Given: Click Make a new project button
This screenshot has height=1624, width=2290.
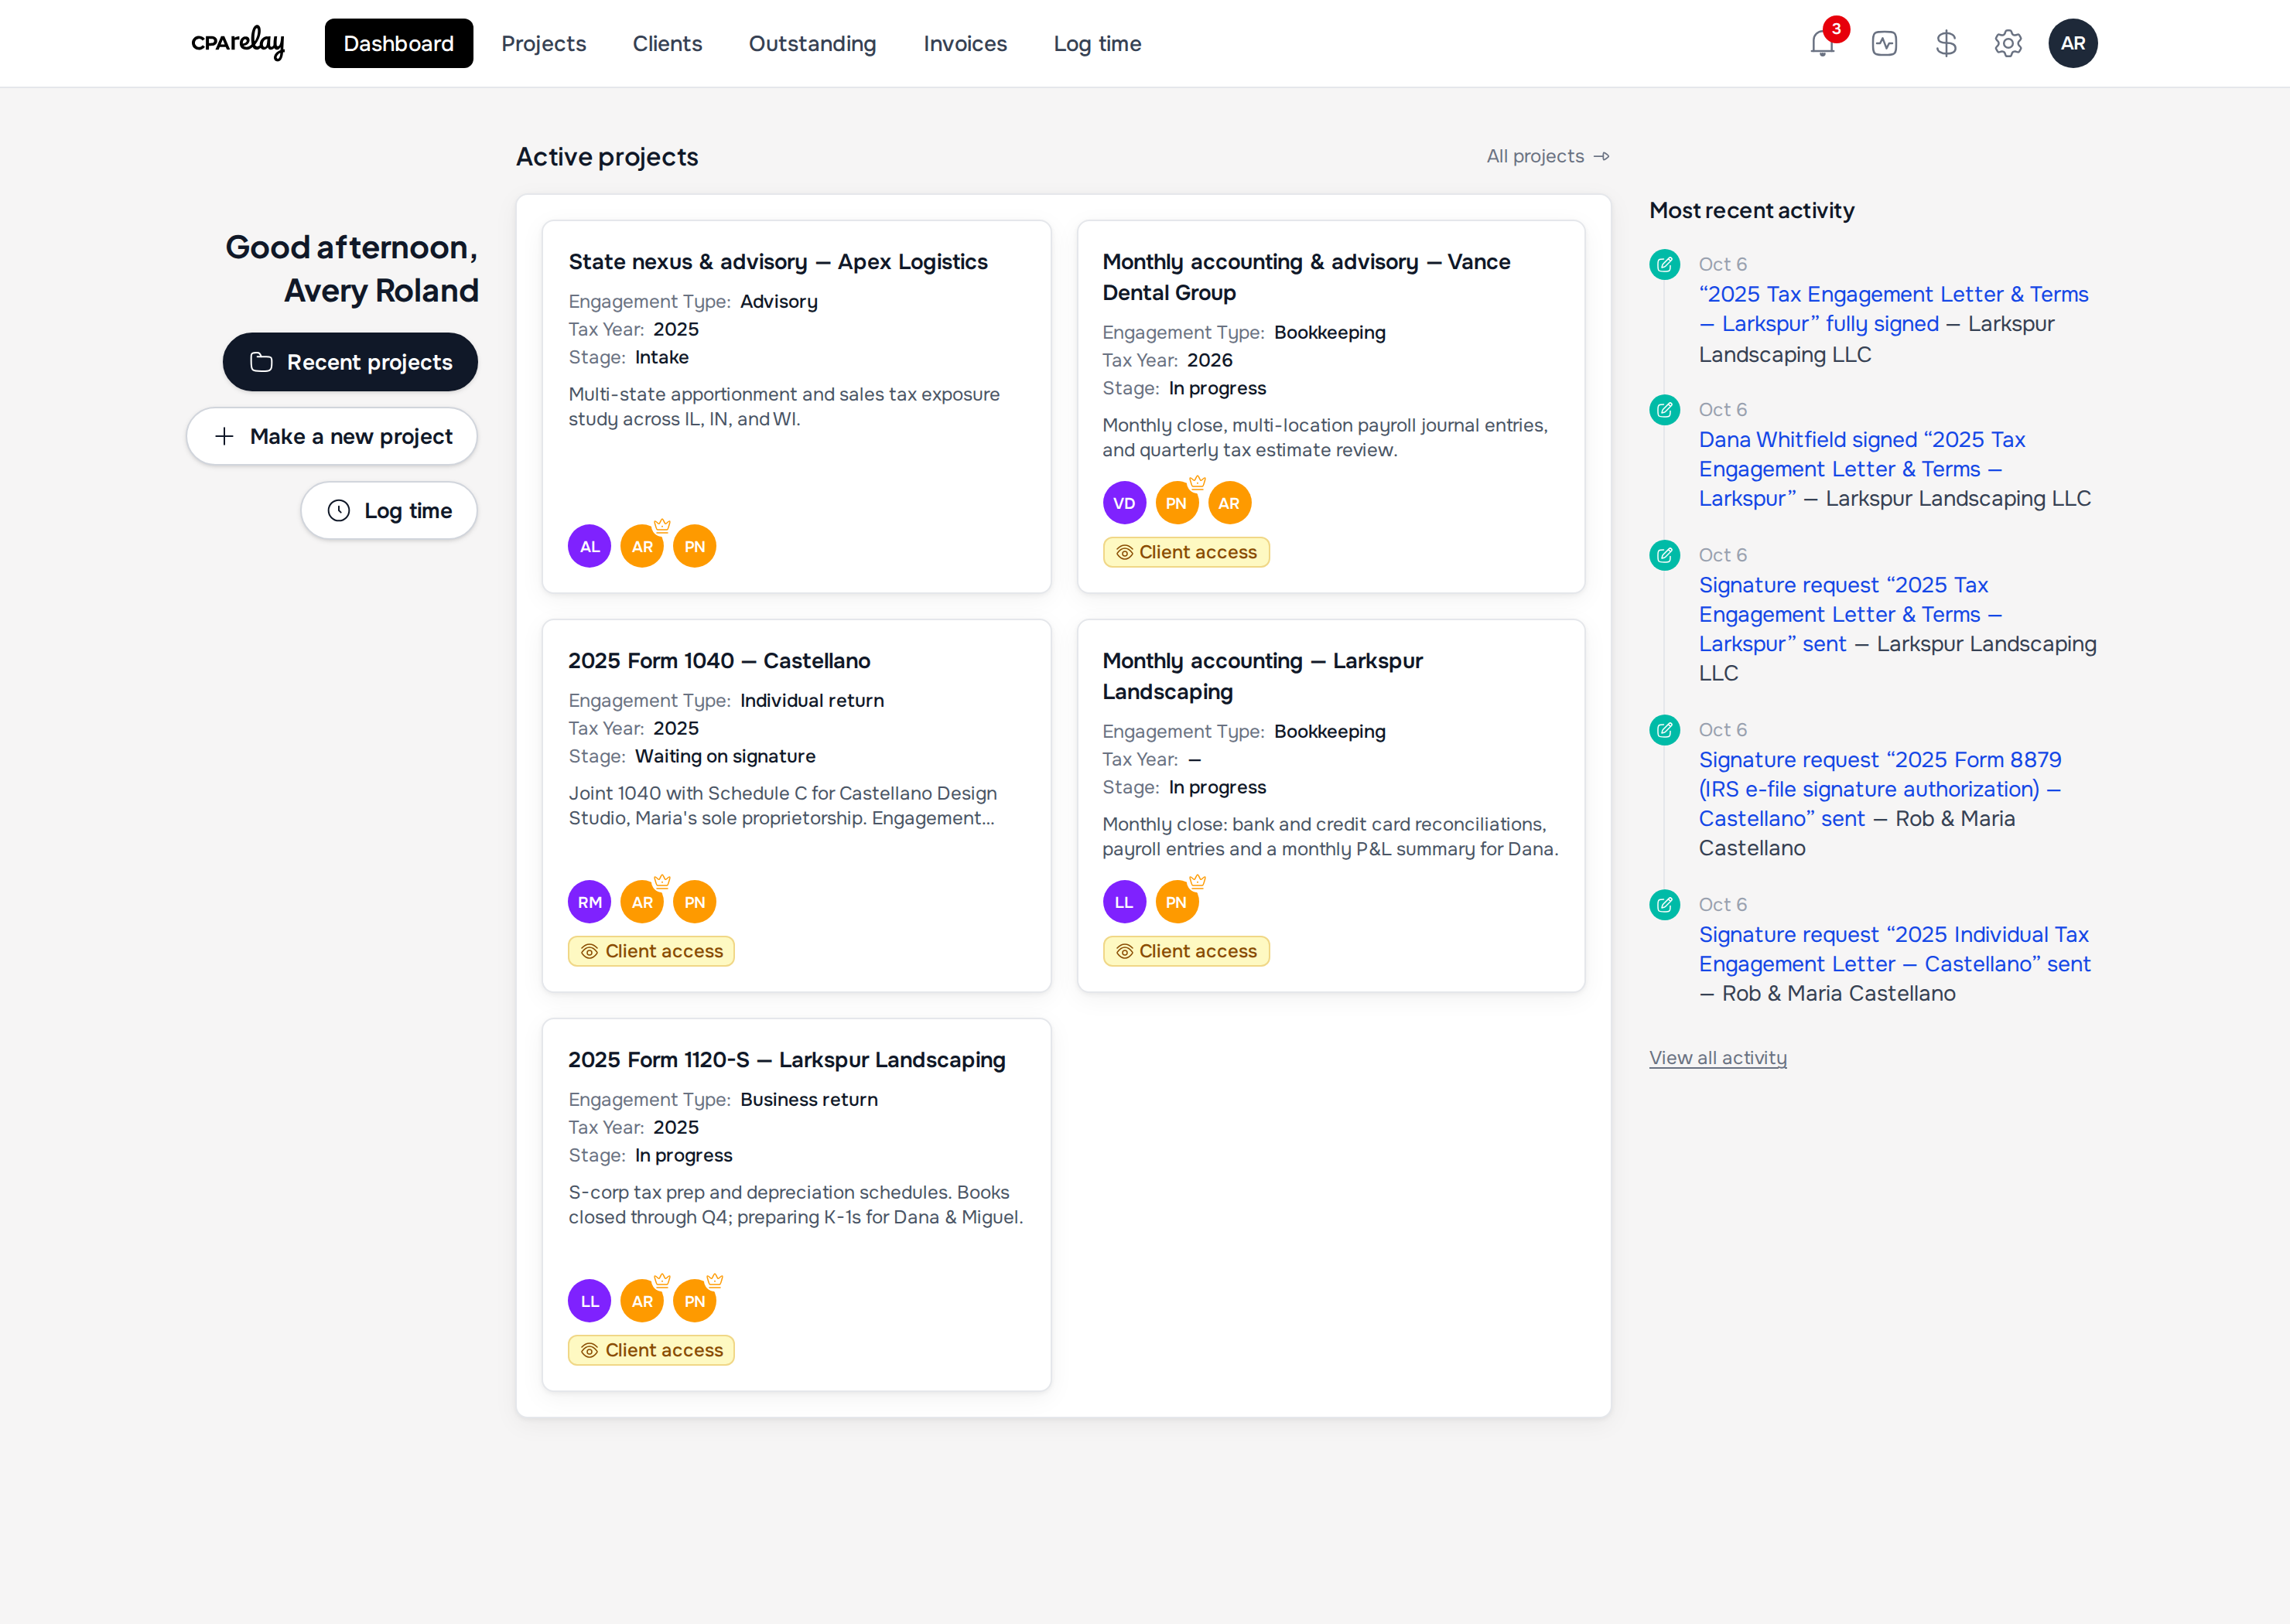Looking at the screenshot, I should (332, 436).
